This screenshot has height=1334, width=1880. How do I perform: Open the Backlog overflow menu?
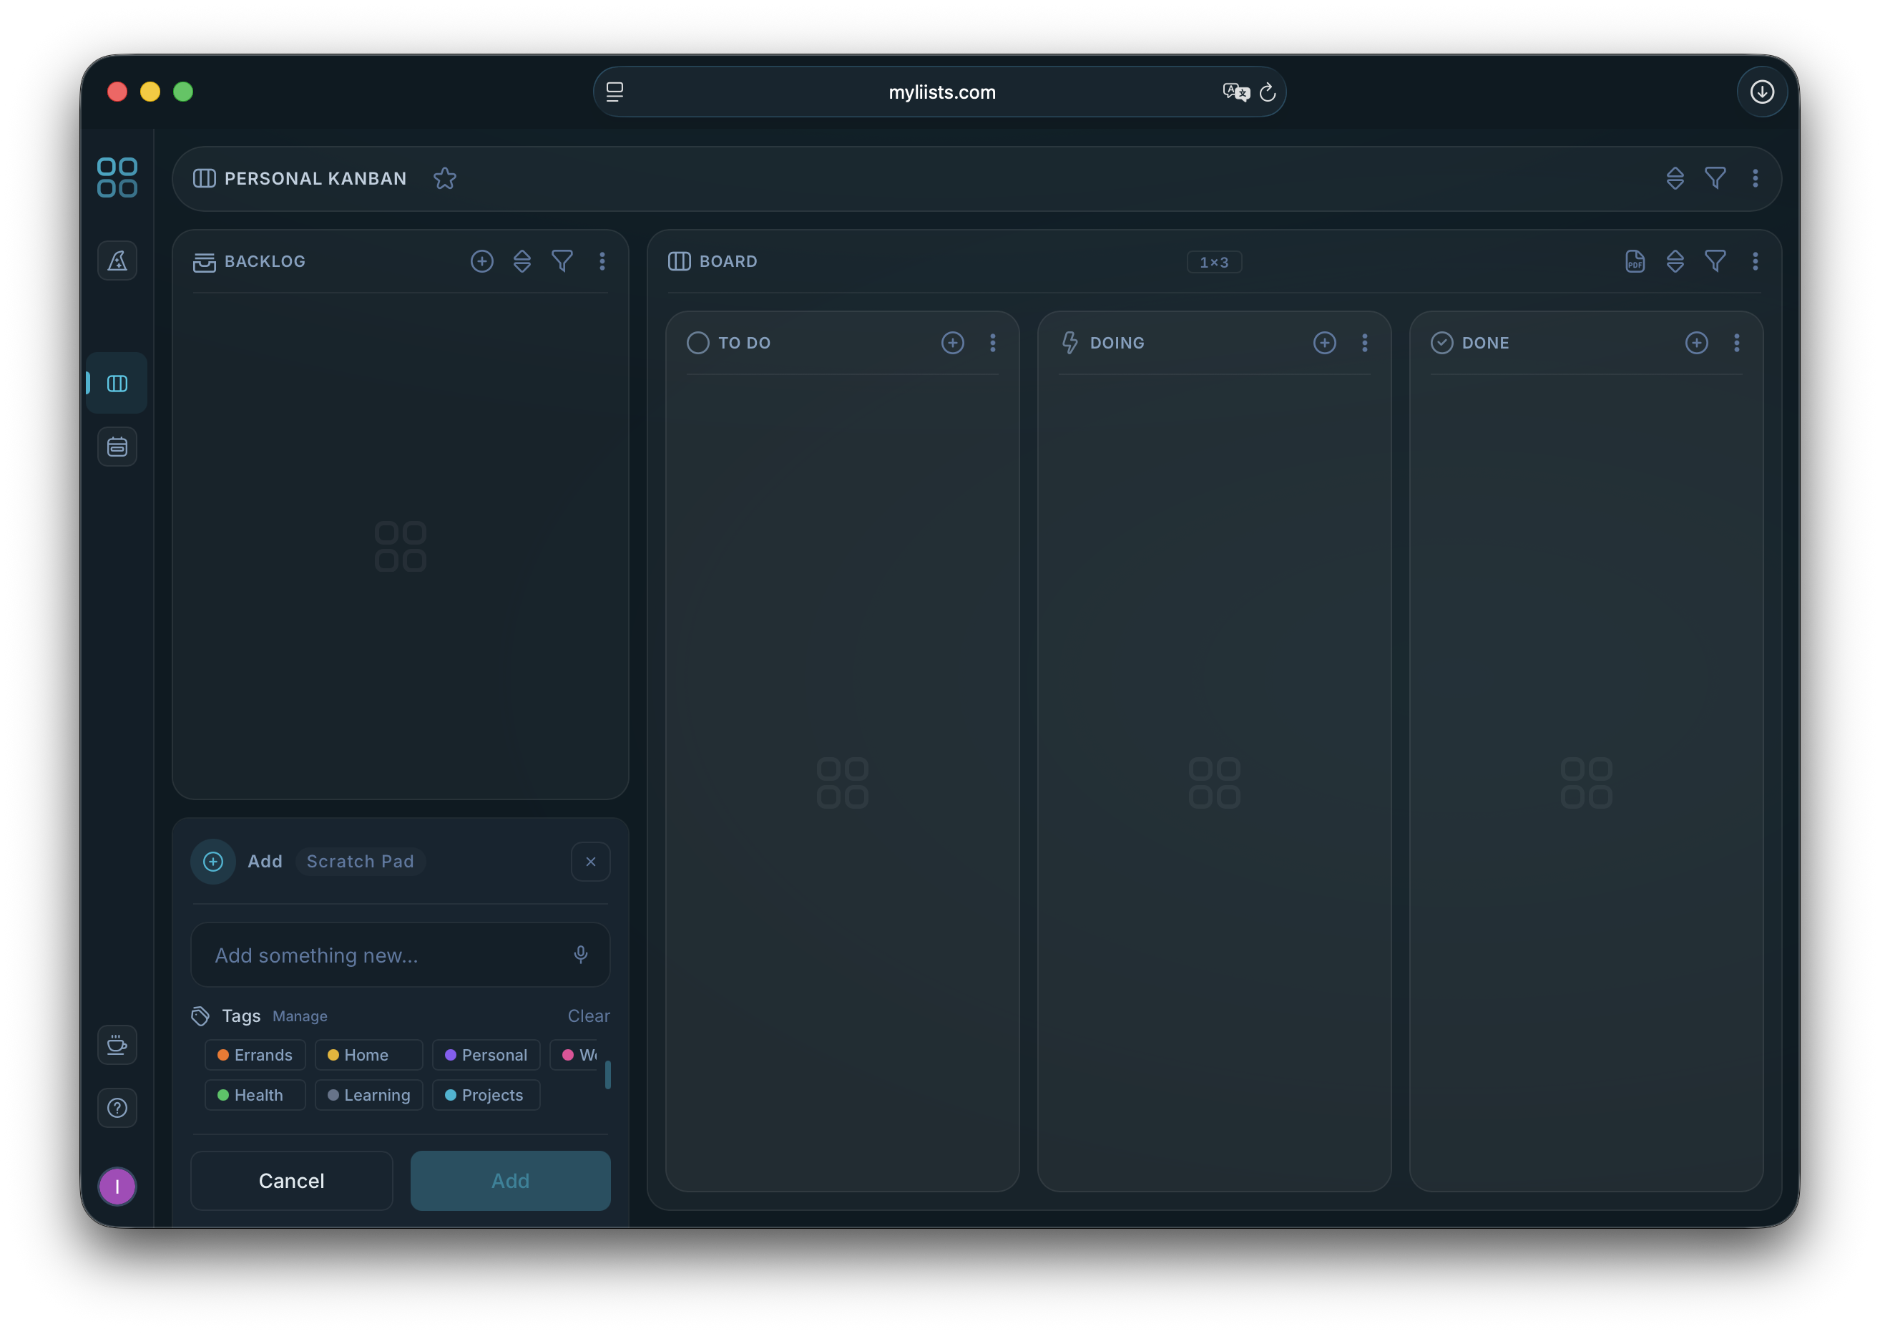coord(603,261)
